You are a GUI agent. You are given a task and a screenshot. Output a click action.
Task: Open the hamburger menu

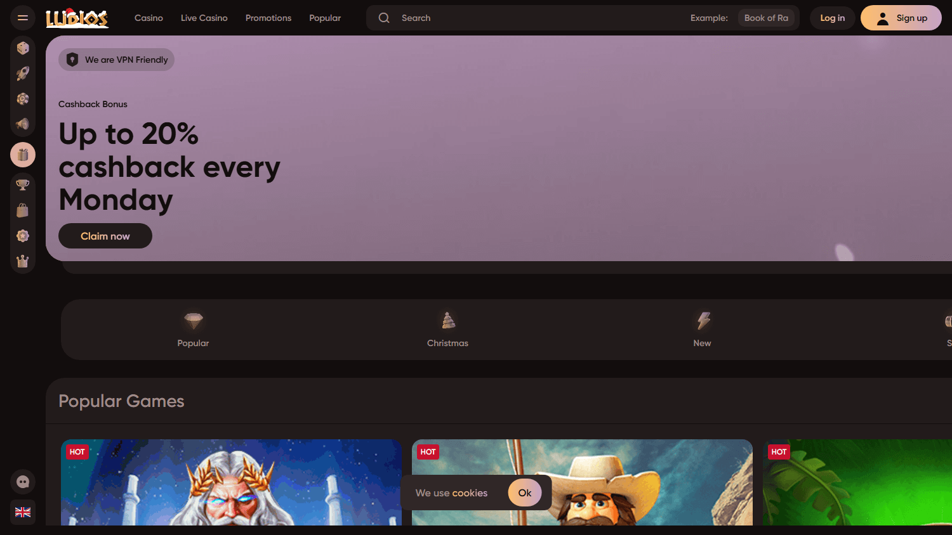(23, 18)
